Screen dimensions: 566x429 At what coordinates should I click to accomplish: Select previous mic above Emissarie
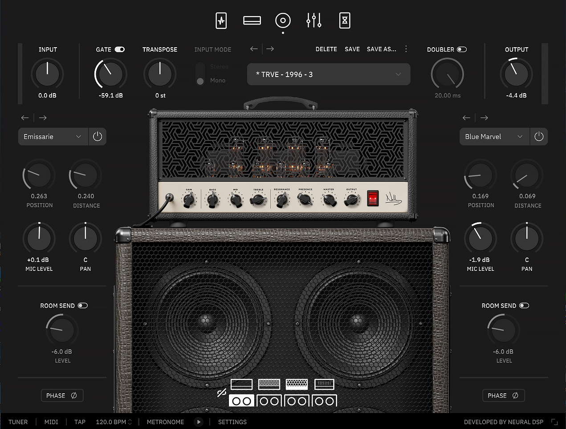[x=25, y=118]
